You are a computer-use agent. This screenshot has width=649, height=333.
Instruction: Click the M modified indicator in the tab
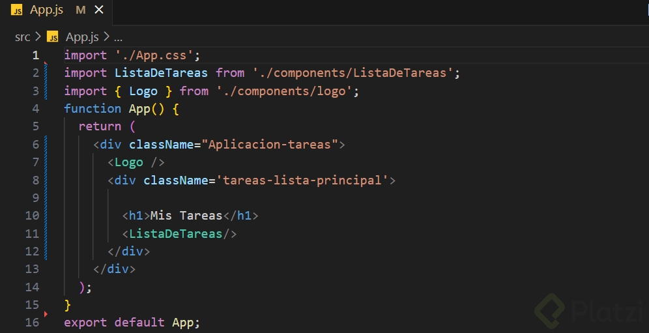click(x=81, y=10)
